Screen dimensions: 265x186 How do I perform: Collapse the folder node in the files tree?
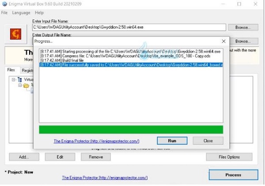coord(20,86)
